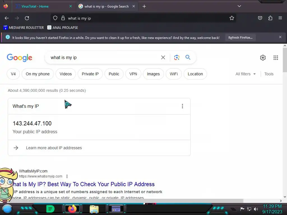
Task: Expand the All filters dropdown
Action: 246,74
